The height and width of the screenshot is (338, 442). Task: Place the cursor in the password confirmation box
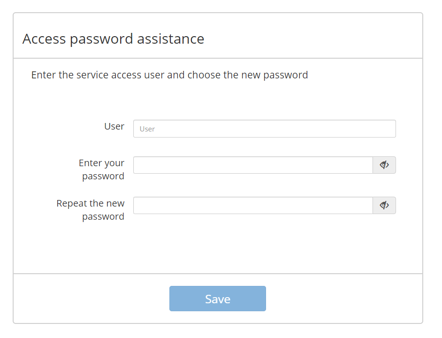point(253,206)
